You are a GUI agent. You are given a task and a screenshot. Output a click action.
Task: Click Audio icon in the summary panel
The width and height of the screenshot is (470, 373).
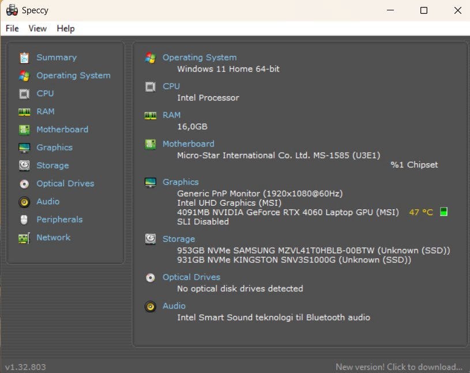click(x=151, y=307)
